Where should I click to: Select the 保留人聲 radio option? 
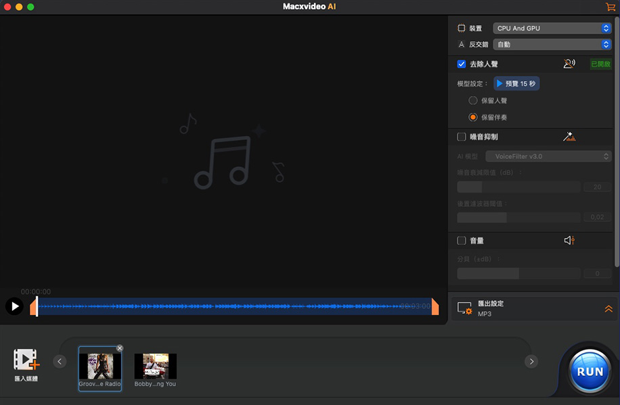tap(473, 100)
